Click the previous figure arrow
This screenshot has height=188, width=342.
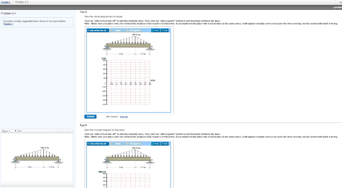pos(59,131)
